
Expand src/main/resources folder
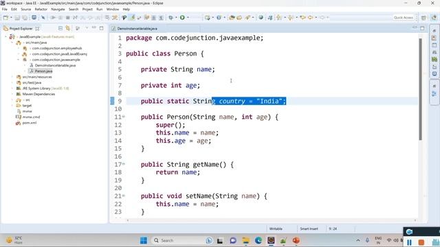12,77
